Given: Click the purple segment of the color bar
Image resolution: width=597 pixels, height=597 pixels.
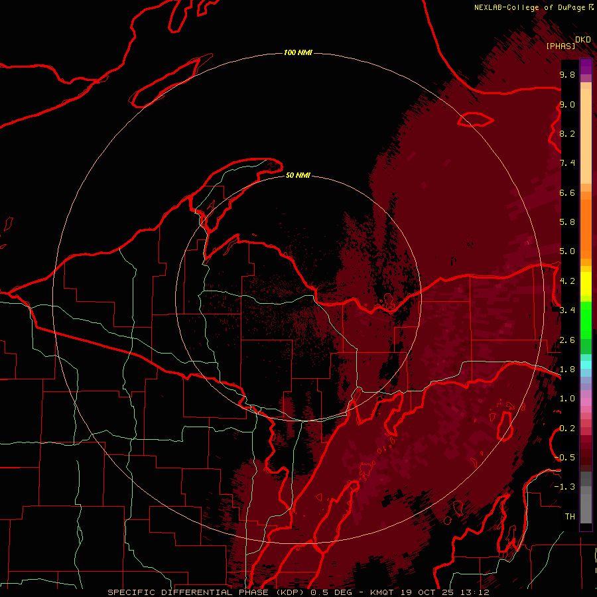Looking at the screenshot, I should point(586,66).
